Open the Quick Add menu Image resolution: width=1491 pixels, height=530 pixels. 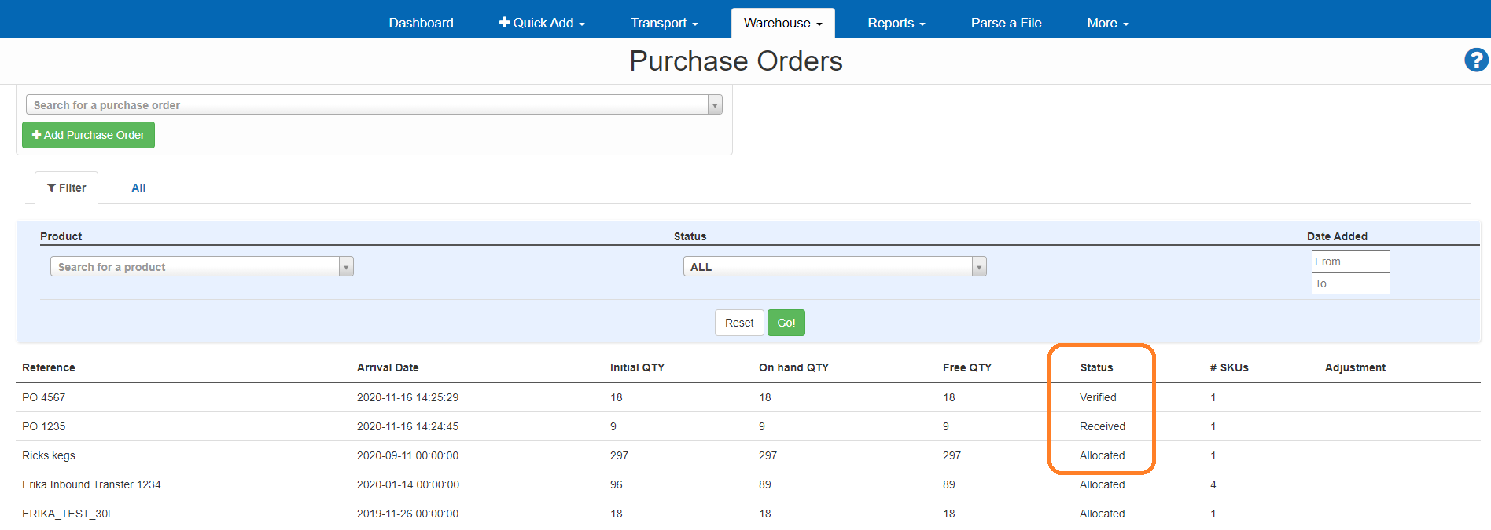coord(542,24)
